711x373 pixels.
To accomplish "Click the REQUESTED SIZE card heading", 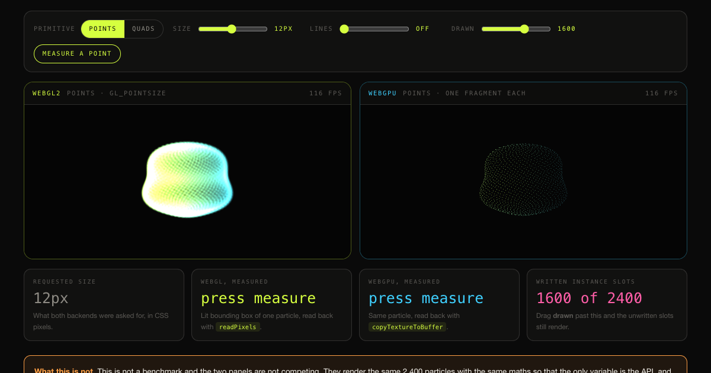I will 65,282.
